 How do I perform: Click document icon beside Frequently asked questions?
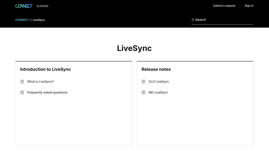tap(22, 93)
